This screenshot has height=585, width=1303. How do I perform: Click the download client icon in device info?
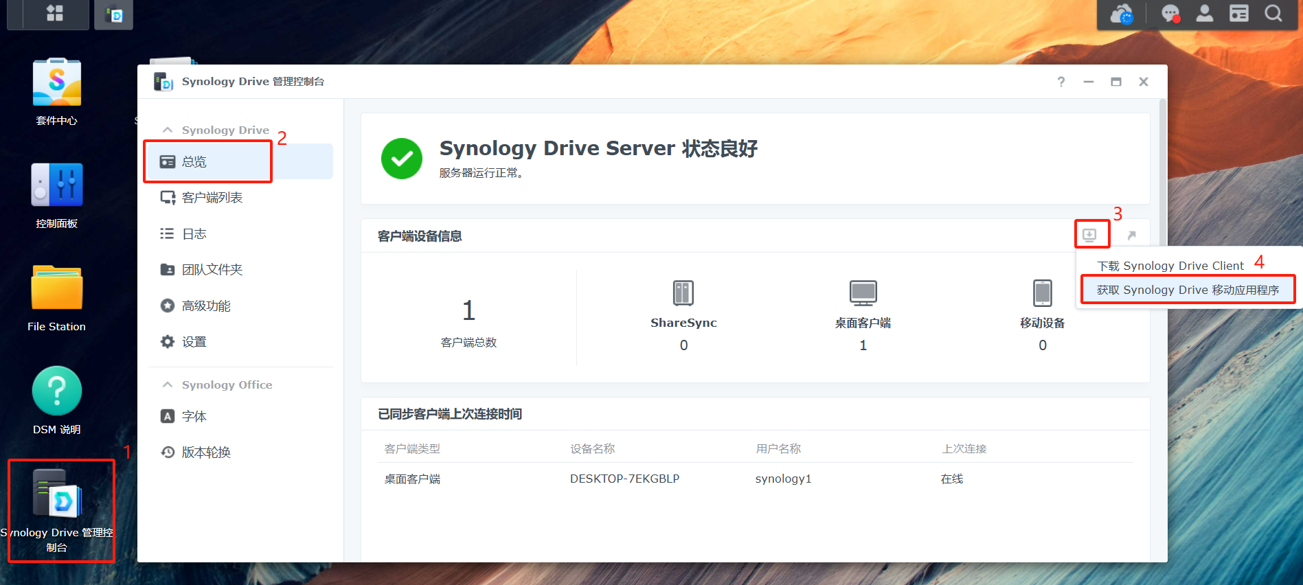coord(1089,236)
